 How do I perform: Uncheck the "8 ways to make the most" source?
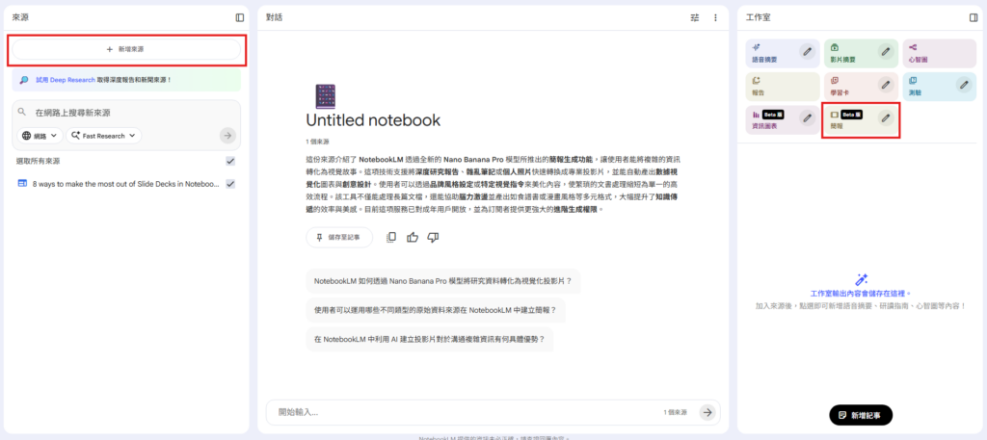[230, 184]
